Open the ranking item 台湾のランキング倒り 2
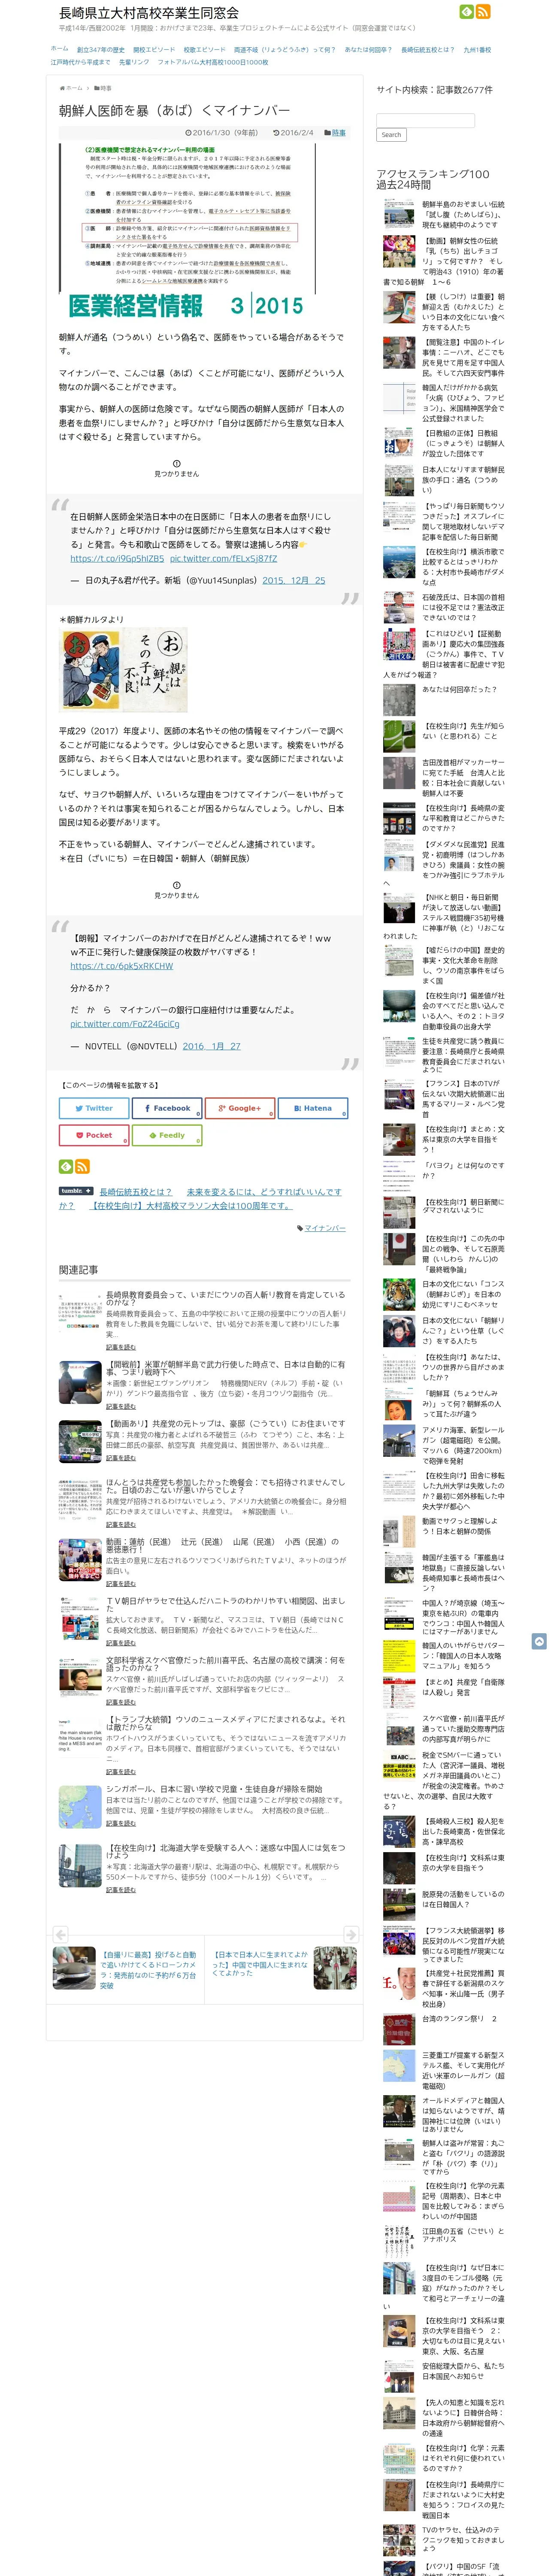 459,2018
